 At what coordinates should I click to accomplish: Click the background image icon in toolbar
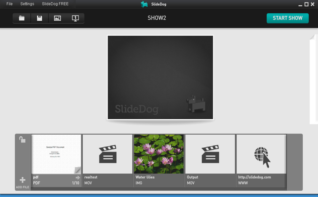point(57,18)
